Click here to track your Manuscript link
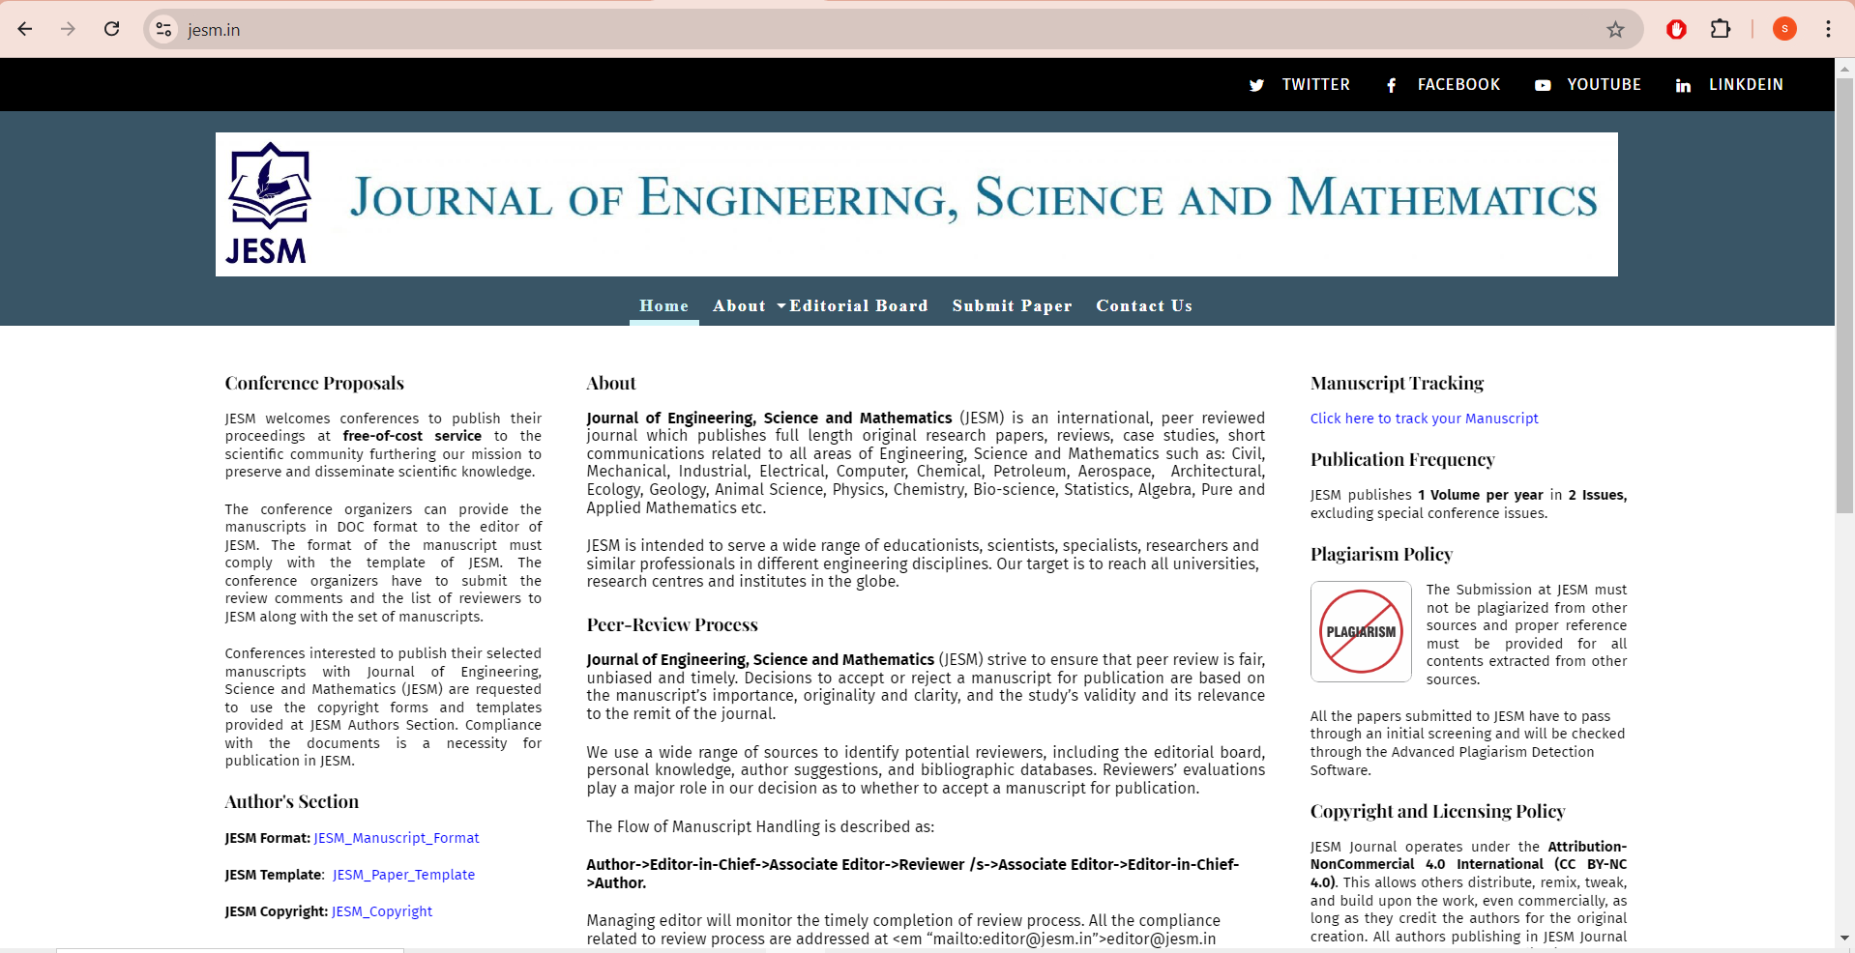Image resolution: width=1855 pixels, height=953 pixels. coord(1424,419)
